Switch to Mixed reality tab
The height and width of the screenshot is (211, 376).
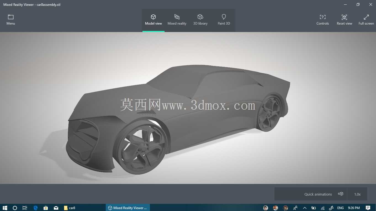(177, 20)
